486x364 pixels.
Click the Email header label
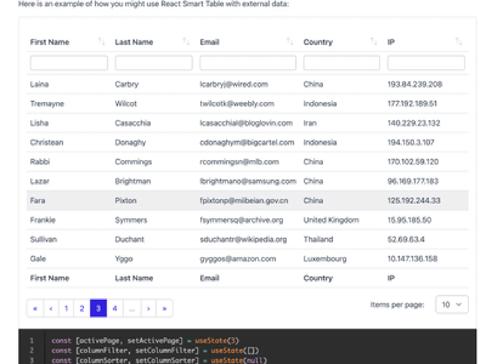pos(209,42)
